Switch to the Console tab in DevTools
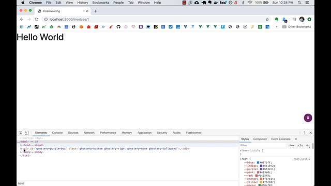The image size is (331, 186). pos(57,133)
